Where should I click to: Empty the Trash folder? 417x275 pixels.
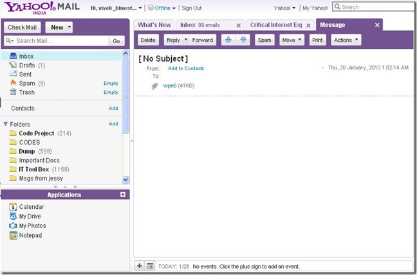pos(111,92)
